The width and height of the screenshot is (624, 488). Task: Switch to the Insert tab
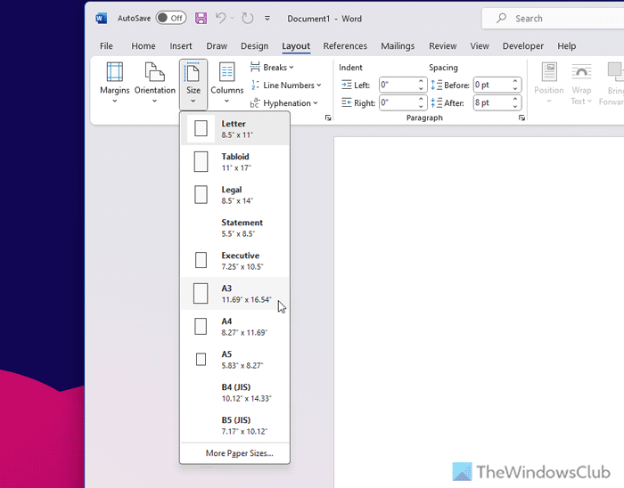pos(181,46)
